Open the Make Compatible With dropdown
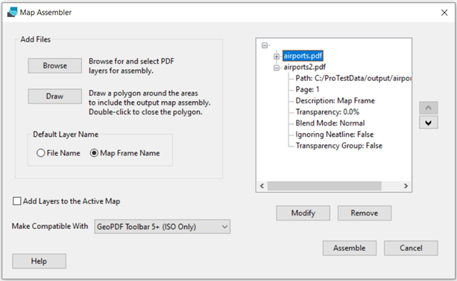 click(x=163, y=227)
